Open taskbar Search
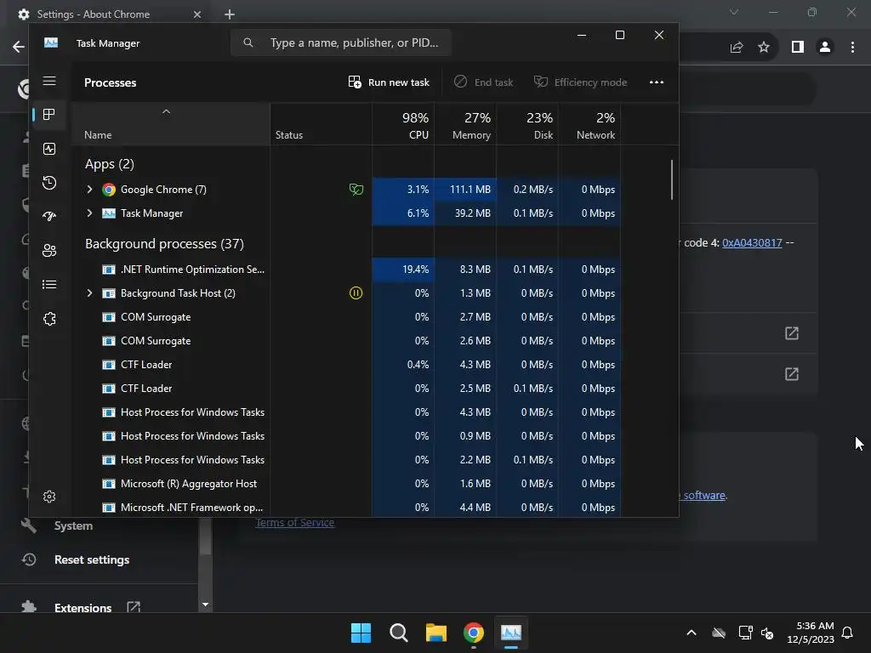The height and width of the screenshot is (653, 871). [398, 633]
